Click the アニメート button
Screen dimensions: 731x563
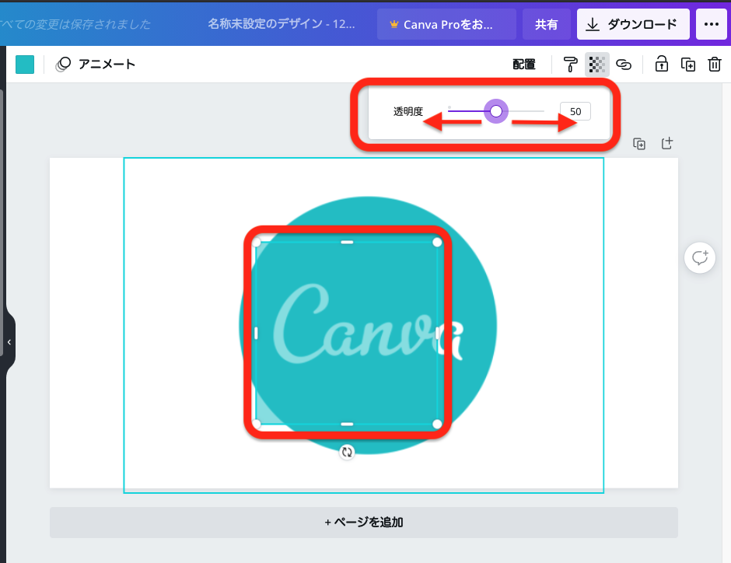coord(96,65)
